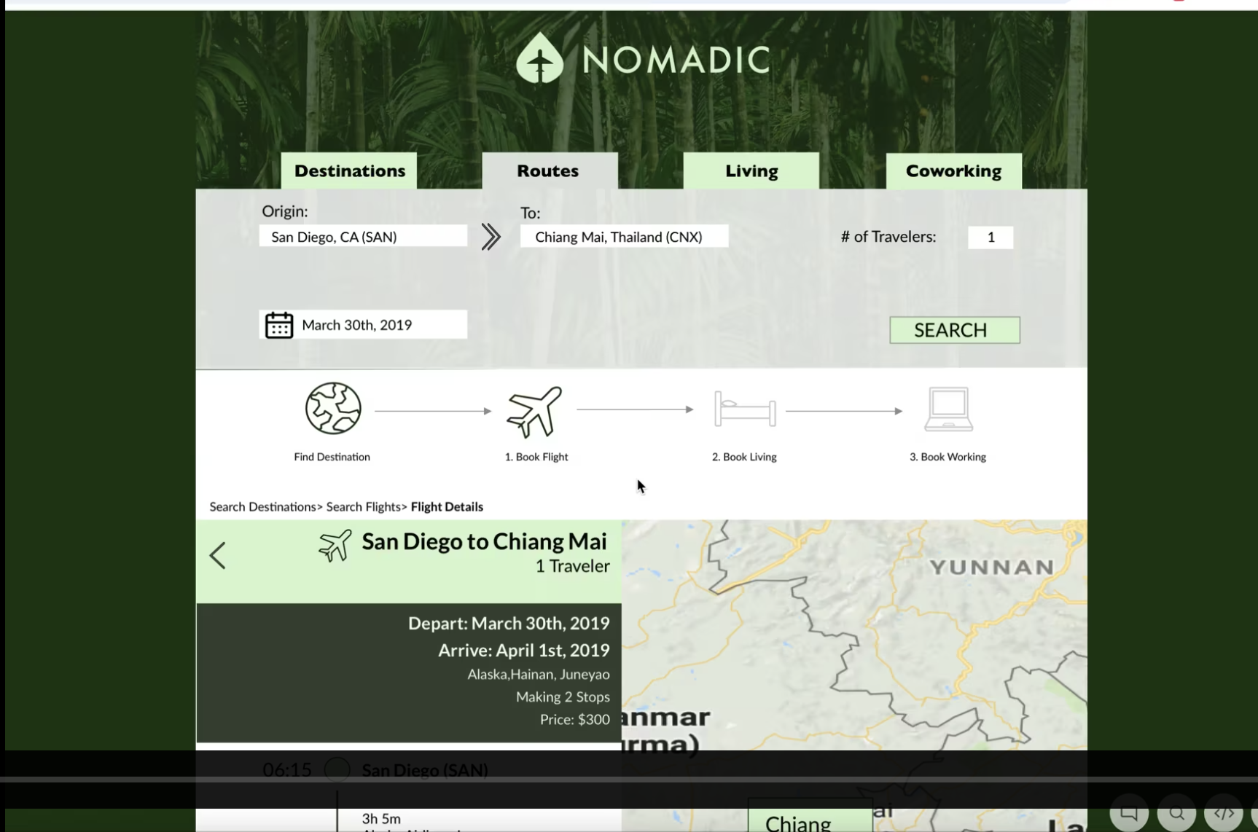This screenshot has width=1258, height=832.
Task: Click the 3. Book Working label
Action: tap(948, 457)
